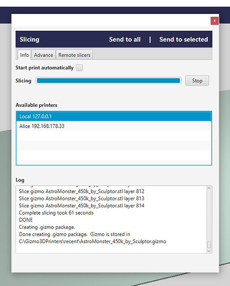
Task: Select Alice 192.168.178.33 printer
Action: click(x=114, y=126)
